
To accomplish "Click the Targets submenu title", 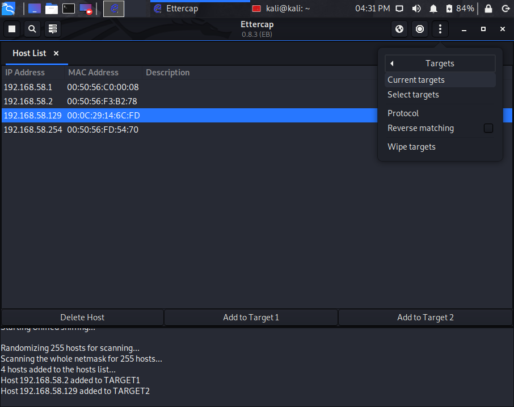I will 440,63.
